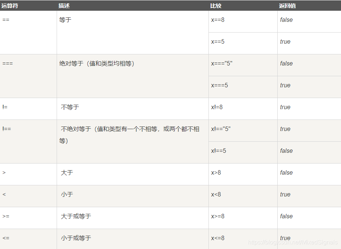Select the 大于 description cell

click(133, 174)
